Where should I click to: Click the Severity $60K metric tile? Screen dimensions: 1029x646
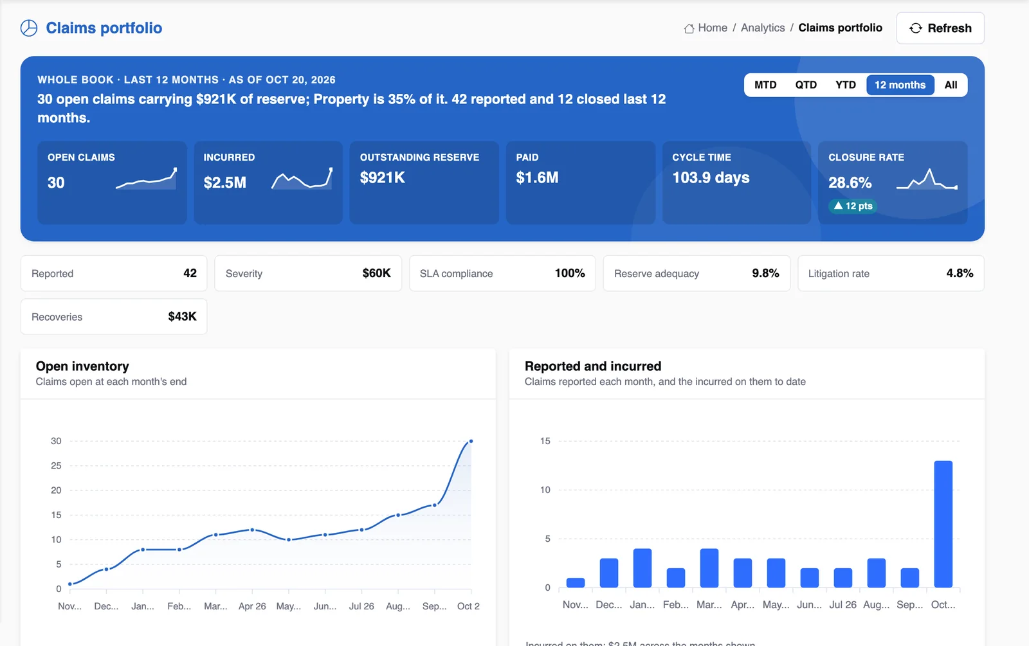[308, 273]
